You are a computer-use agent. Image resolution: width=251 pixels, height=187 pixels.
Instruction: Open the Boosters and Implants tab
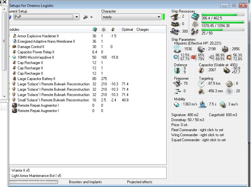click(85, 182)
